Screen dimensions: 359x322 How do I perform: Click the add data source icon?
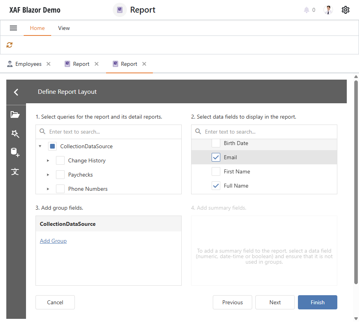[16, 153]
